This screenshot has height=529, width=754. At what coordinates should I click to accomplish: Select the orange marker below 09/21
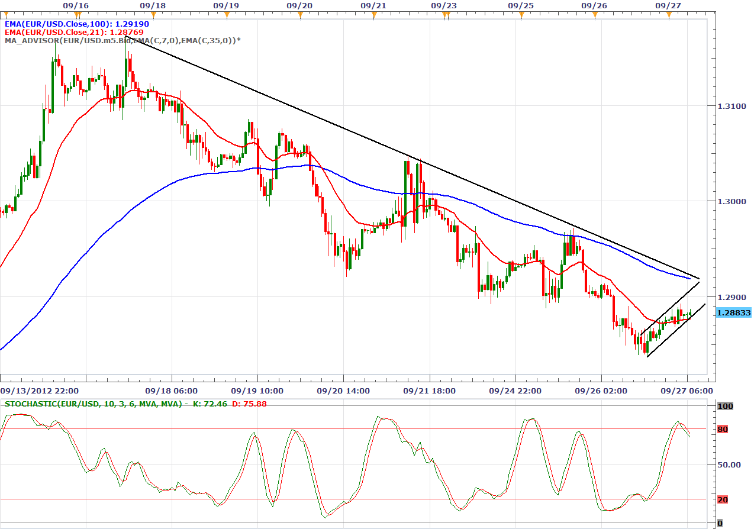point(374,15)
